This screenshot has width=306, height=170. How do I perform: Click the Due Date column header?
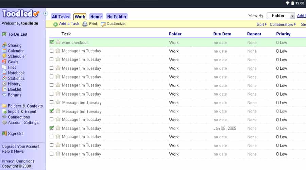[x=222, y=34]
